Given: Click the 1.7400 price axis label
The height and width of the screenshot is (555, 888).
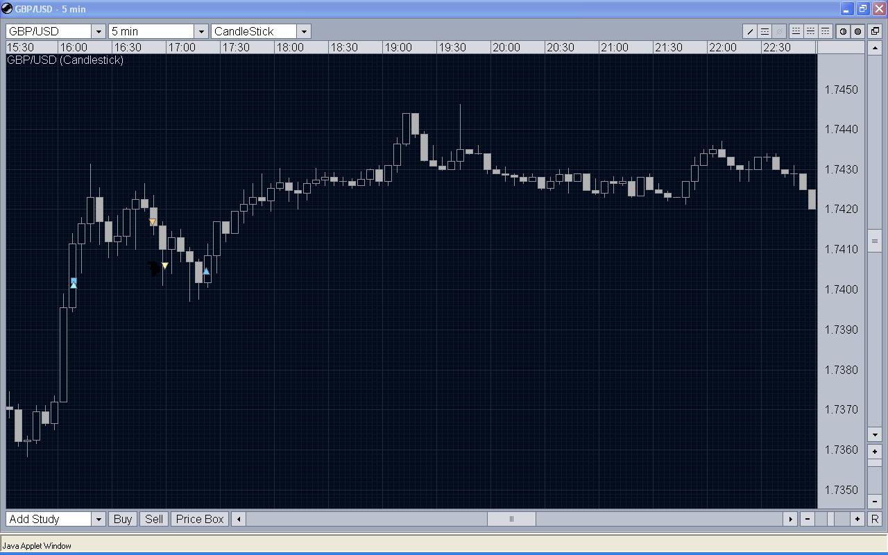Looking at the screenshot, I should click(841, 289).
